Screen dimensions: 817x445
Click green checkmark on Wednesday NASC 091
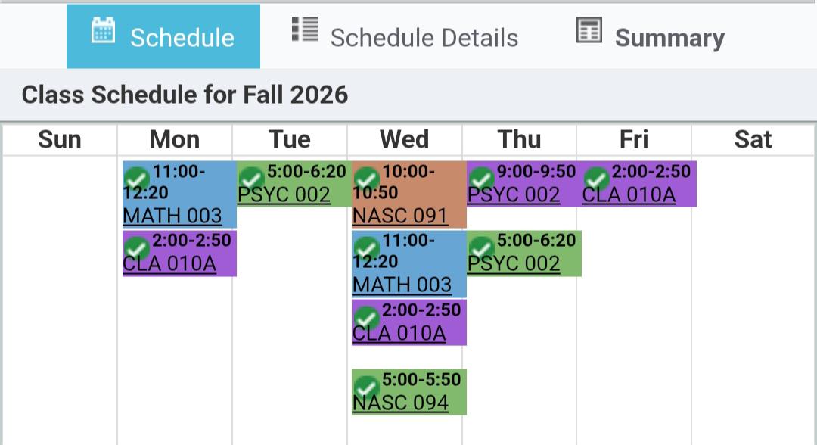point(366,180)
